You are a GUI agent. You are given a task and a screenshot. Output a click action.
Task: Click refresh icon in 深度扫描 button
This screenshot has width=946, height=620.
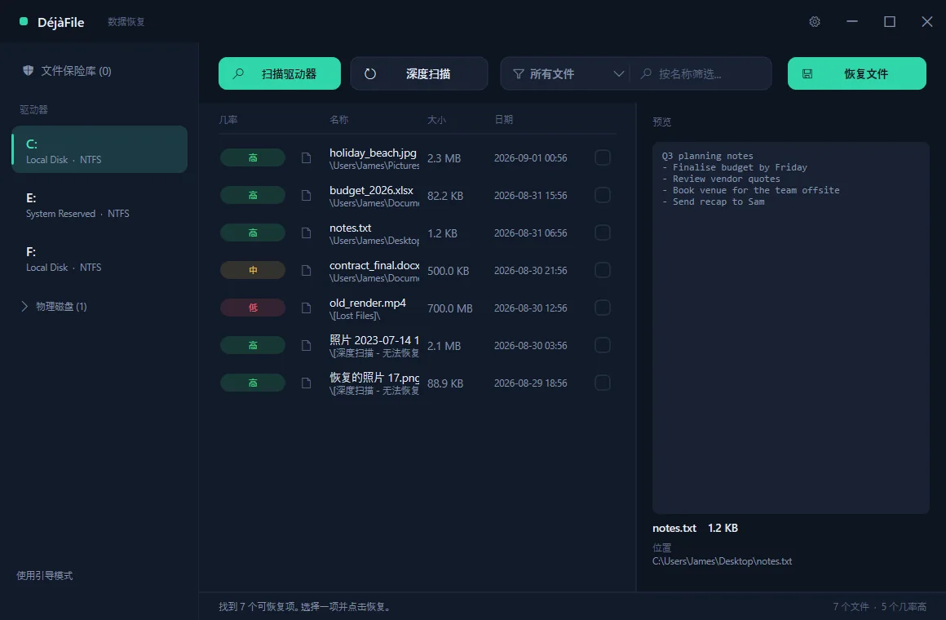click(370, 73)
